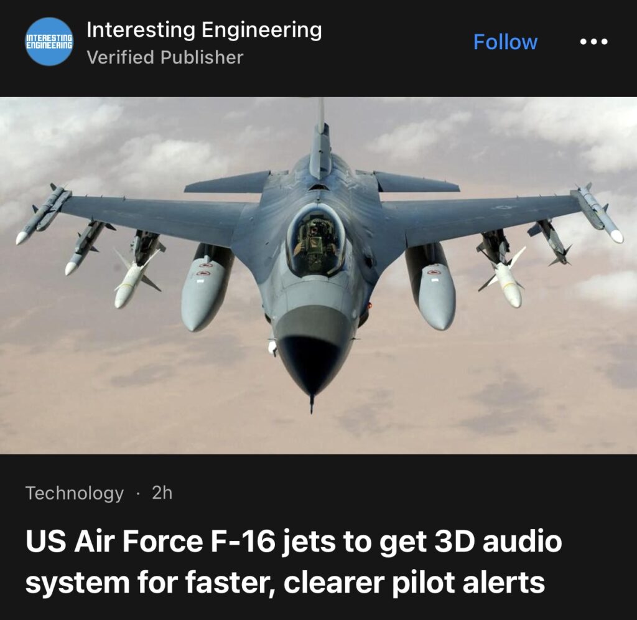
Task: Click the left wingtip missile in photo
Action: click(44, 214)
